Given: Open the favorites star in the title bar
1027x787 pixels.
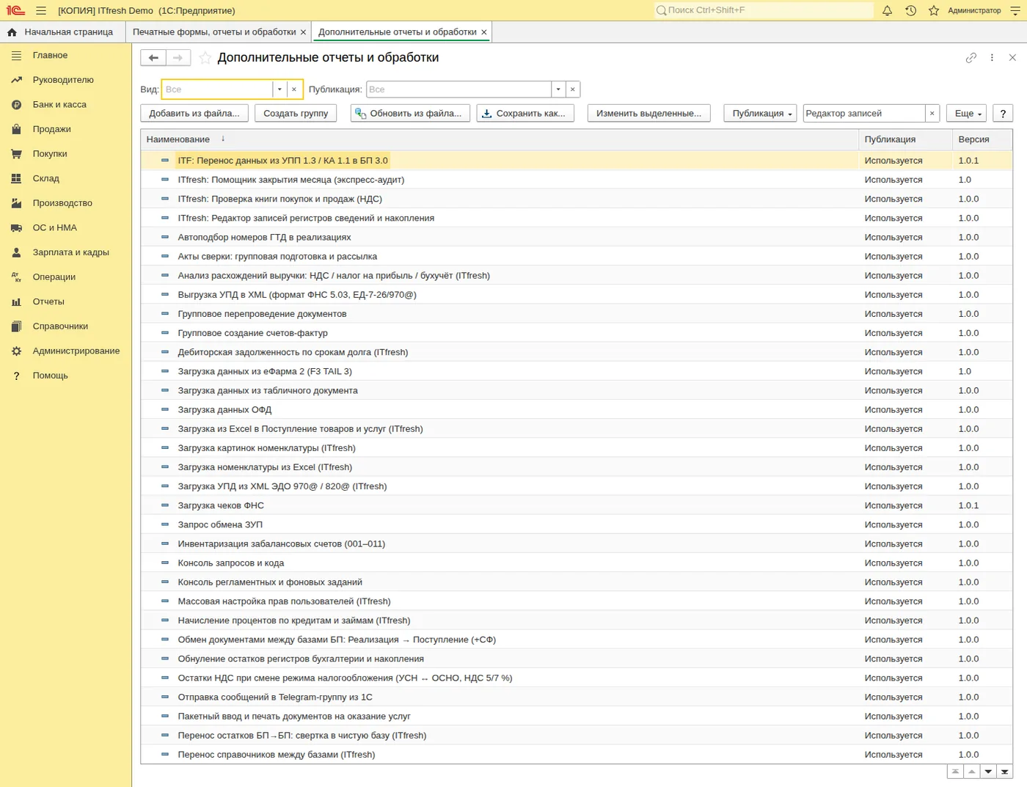Looking at the screenshot, I should (934, 10).
